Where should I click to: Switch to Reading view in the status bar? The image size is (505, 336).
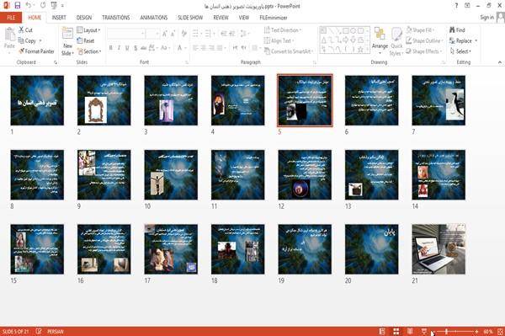pos(410,331)
